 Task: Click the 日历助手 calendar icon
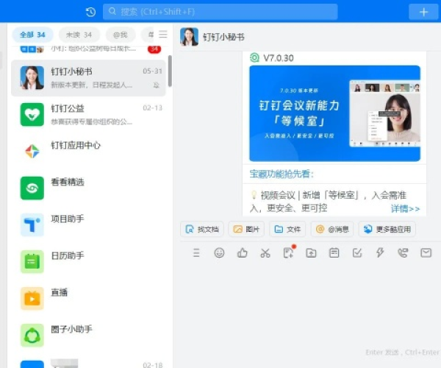(32, 262)
